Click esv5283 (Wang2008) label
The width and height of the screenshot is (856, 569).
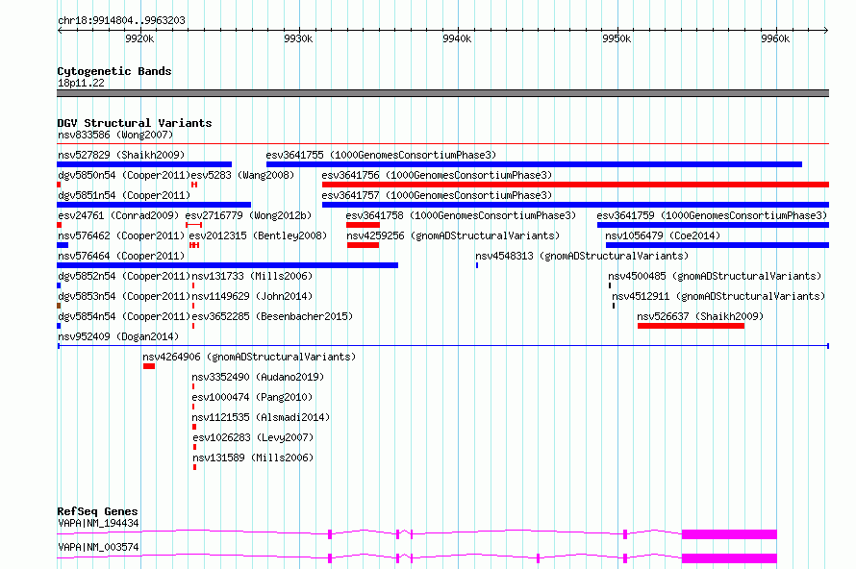[x=242, y=175]
